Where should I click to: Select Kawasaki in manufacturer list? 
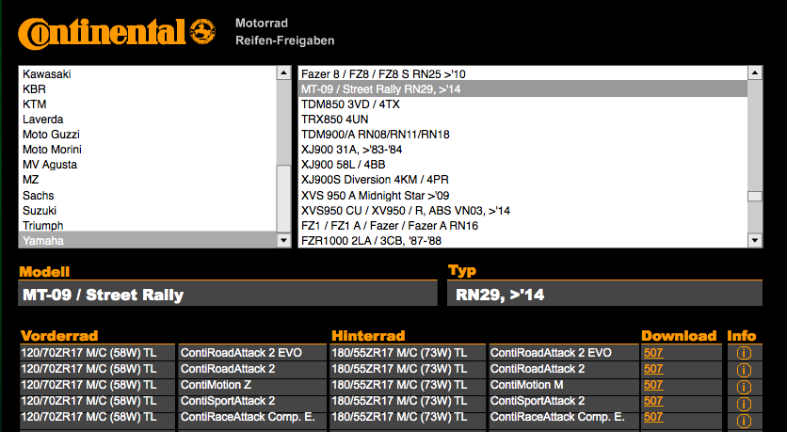coord(47,73)
